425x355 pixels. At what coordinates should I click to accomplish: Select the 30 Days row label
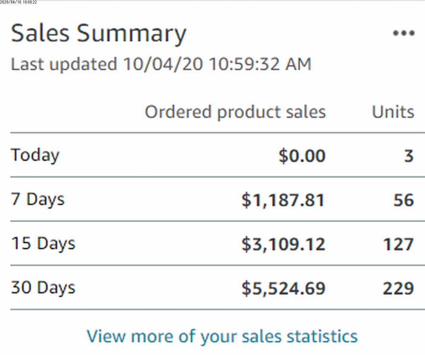tap(43, 287)
